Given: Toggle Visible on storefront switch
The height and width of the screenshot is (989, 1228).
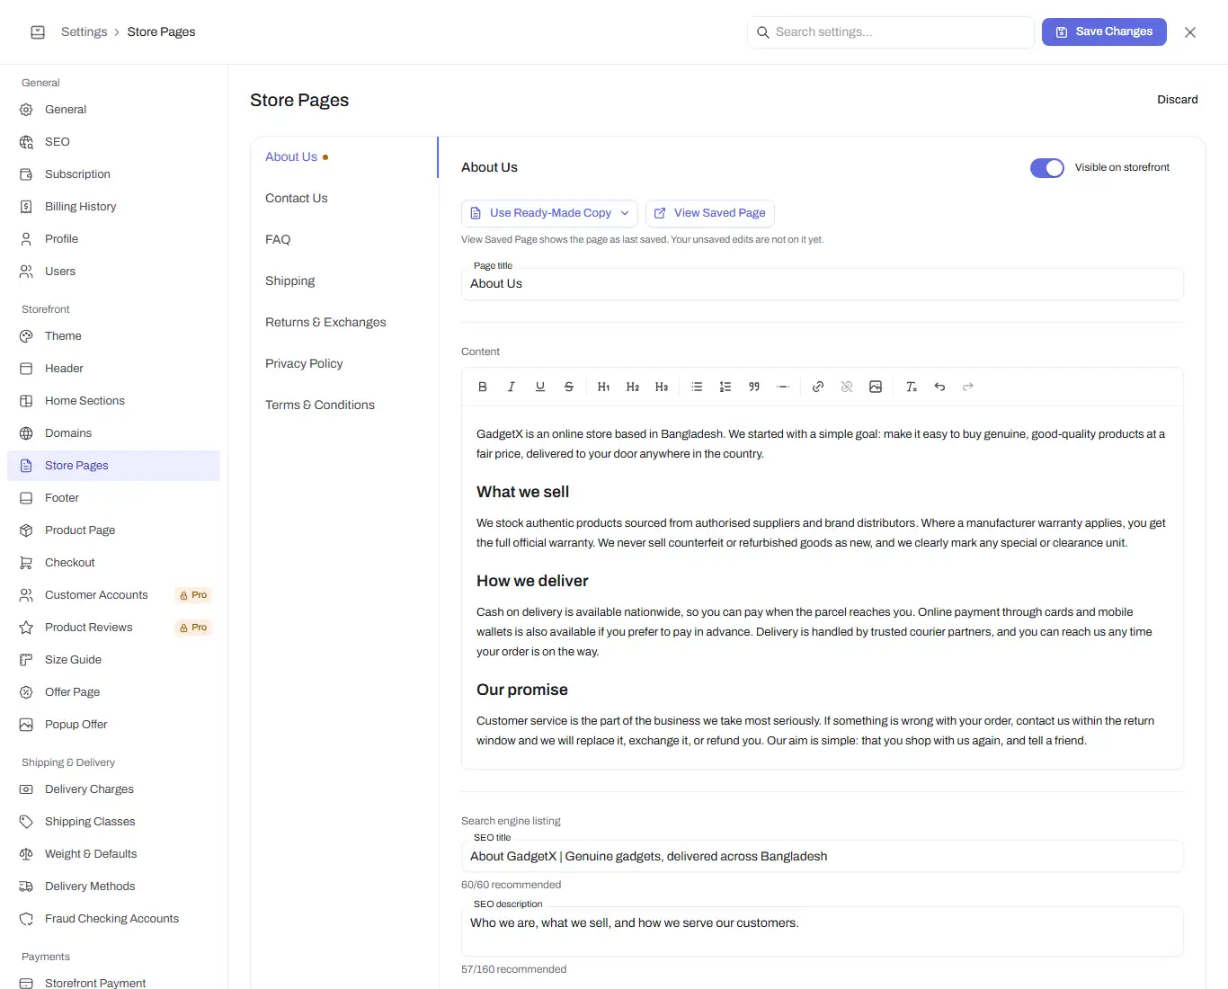Looking at the screenshot, I should pos(1047,168).
